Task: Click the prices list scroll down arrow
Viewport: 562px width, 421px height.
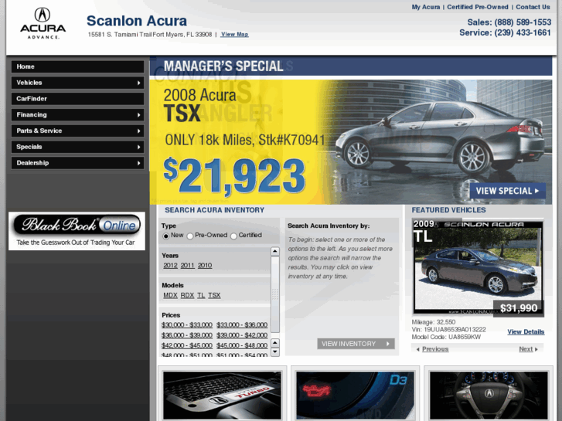Action: (275, 351)
